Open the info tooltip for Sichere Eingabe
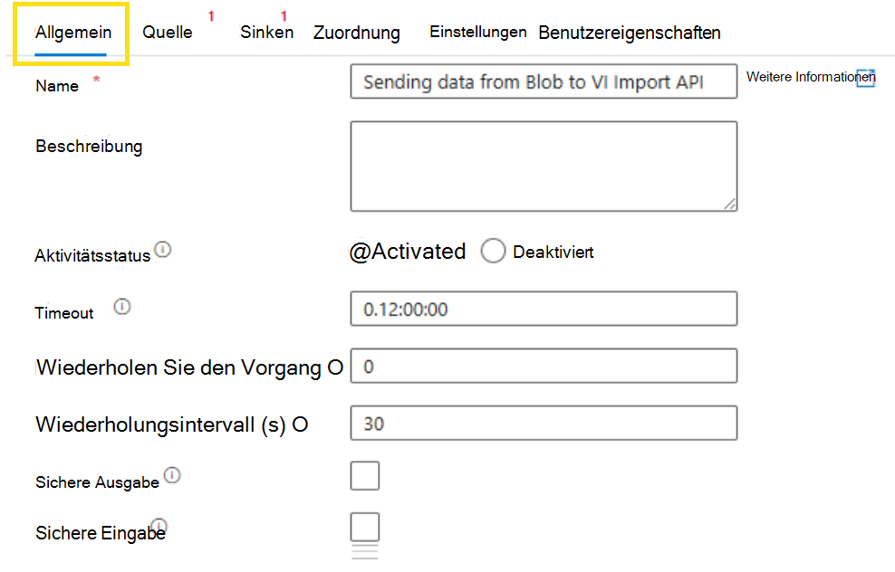This screenshot has height=572, width=895. click(159, 525)
